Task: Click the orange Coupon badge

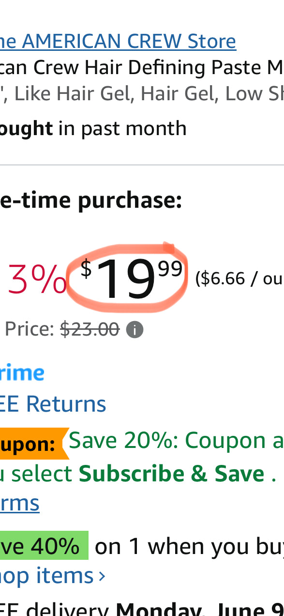Action: point(33,444)
